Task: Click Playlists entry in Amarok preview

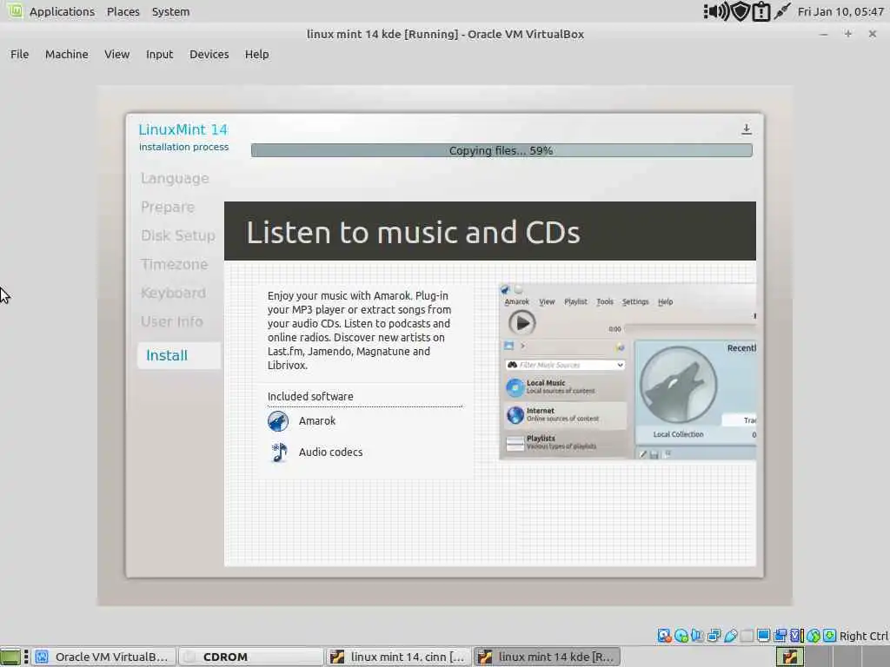Action: pos(565,442)
